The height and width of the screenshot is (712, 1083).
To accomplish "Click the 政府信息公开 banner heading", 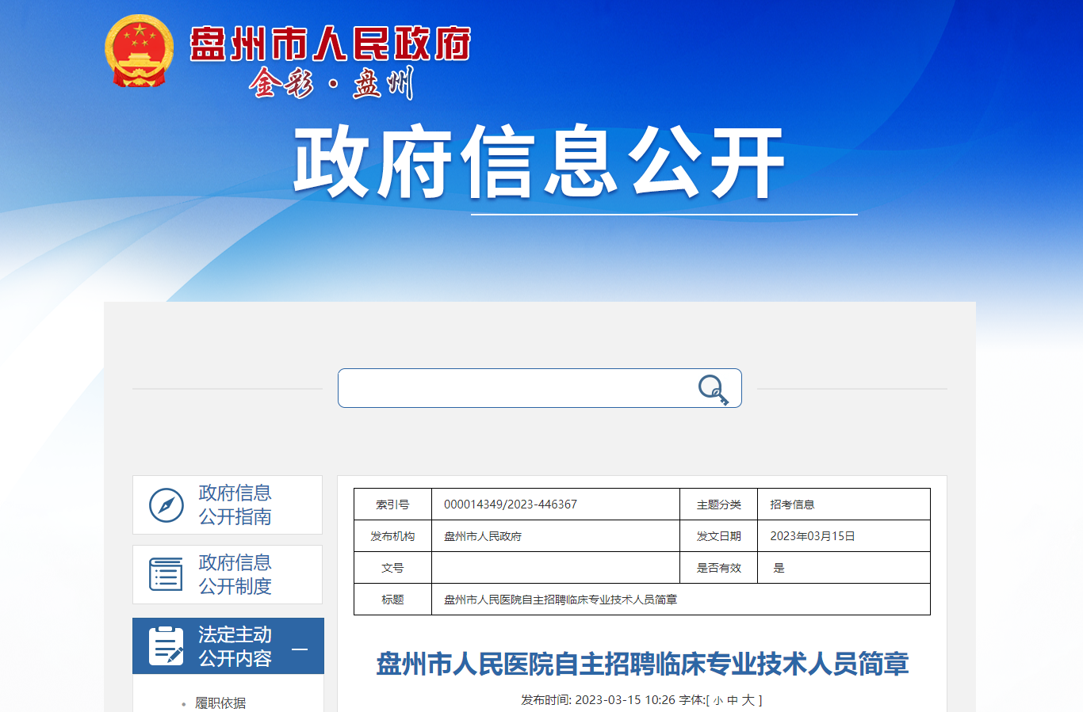I will (539, 162).
